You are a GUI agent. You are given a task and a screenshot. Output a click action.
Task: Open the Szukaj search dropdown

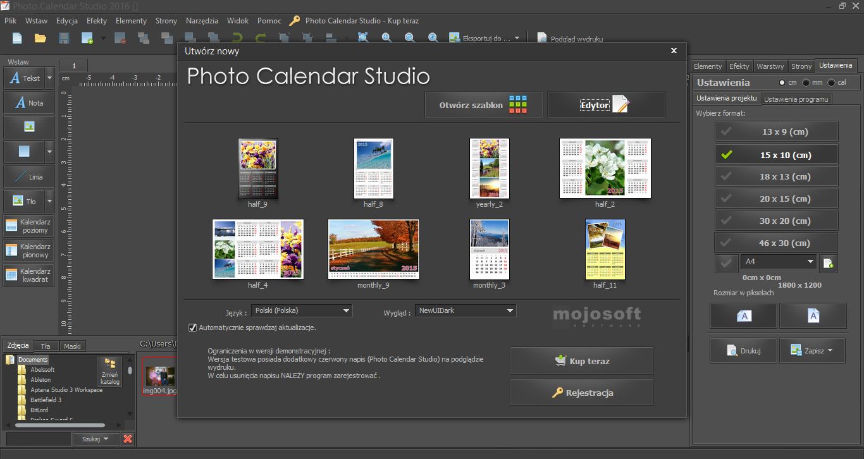coord(96,439)
